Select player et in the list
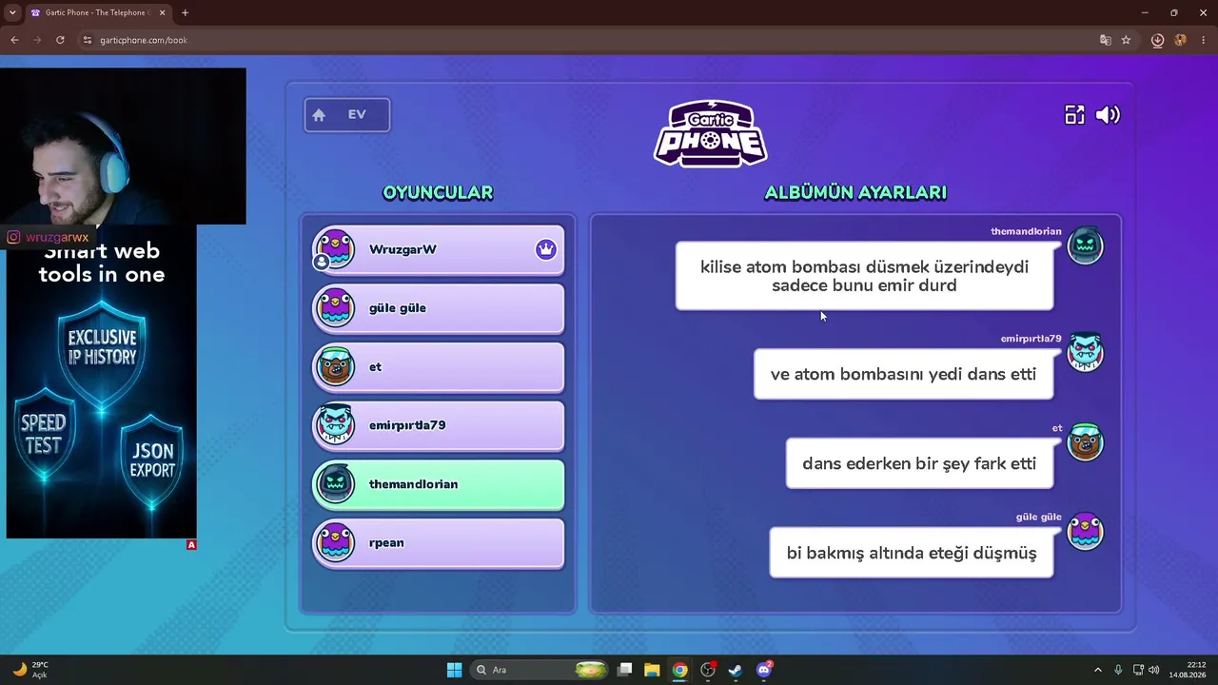Image resolution: width=1218 pixels, height=685 pixels. [x=439, y=367]
